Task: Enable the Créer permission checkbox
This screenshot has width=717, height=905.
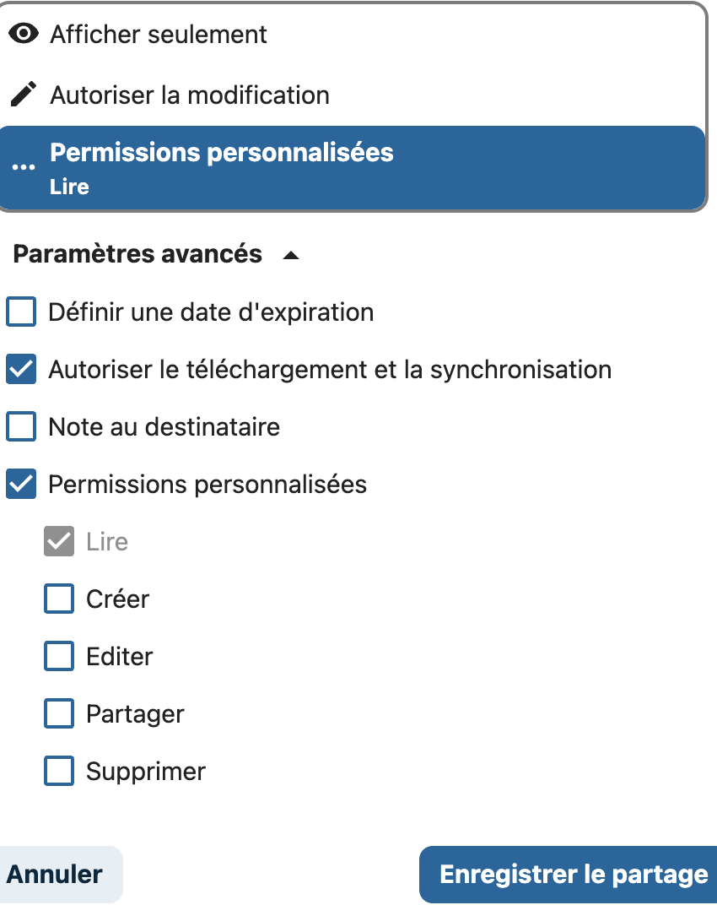Action: pos(59,599)
